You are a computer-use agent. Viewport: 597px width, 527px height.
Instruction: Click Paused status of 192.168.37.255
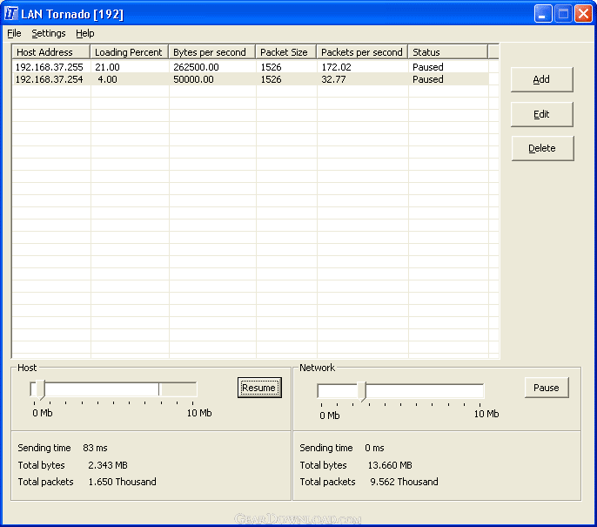pos(428,67)
